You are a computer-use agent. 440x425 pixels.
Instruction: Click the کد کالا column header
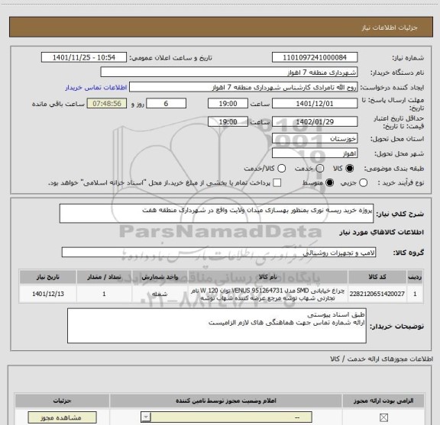377,277
